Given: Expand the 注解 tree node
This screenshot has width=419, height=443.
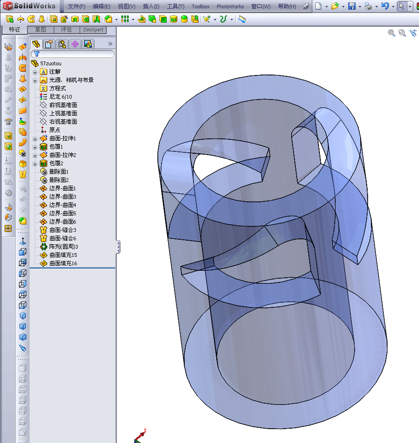Looking at the screenshot, I should [35, 72].
